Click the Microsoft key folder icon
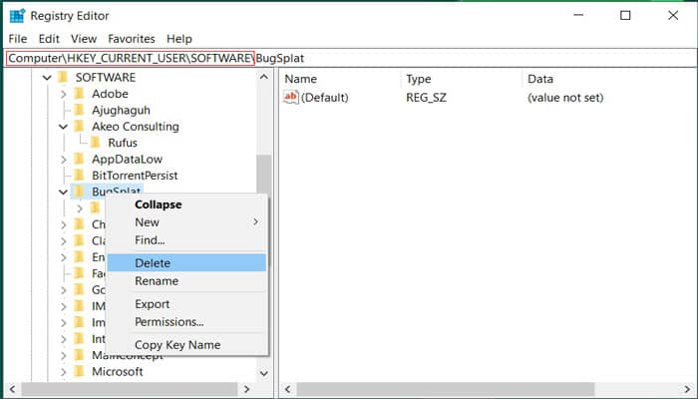The height and width of the screenshot is (399, 698). pos(81,371)
